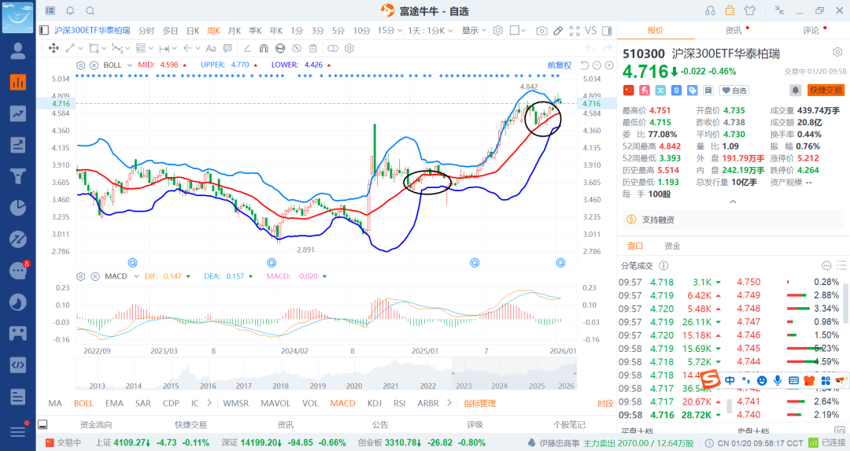Screen dimensions: 850x451
Task: Open the quotes bar-chart sidebar icon
Action: (18, 83)
